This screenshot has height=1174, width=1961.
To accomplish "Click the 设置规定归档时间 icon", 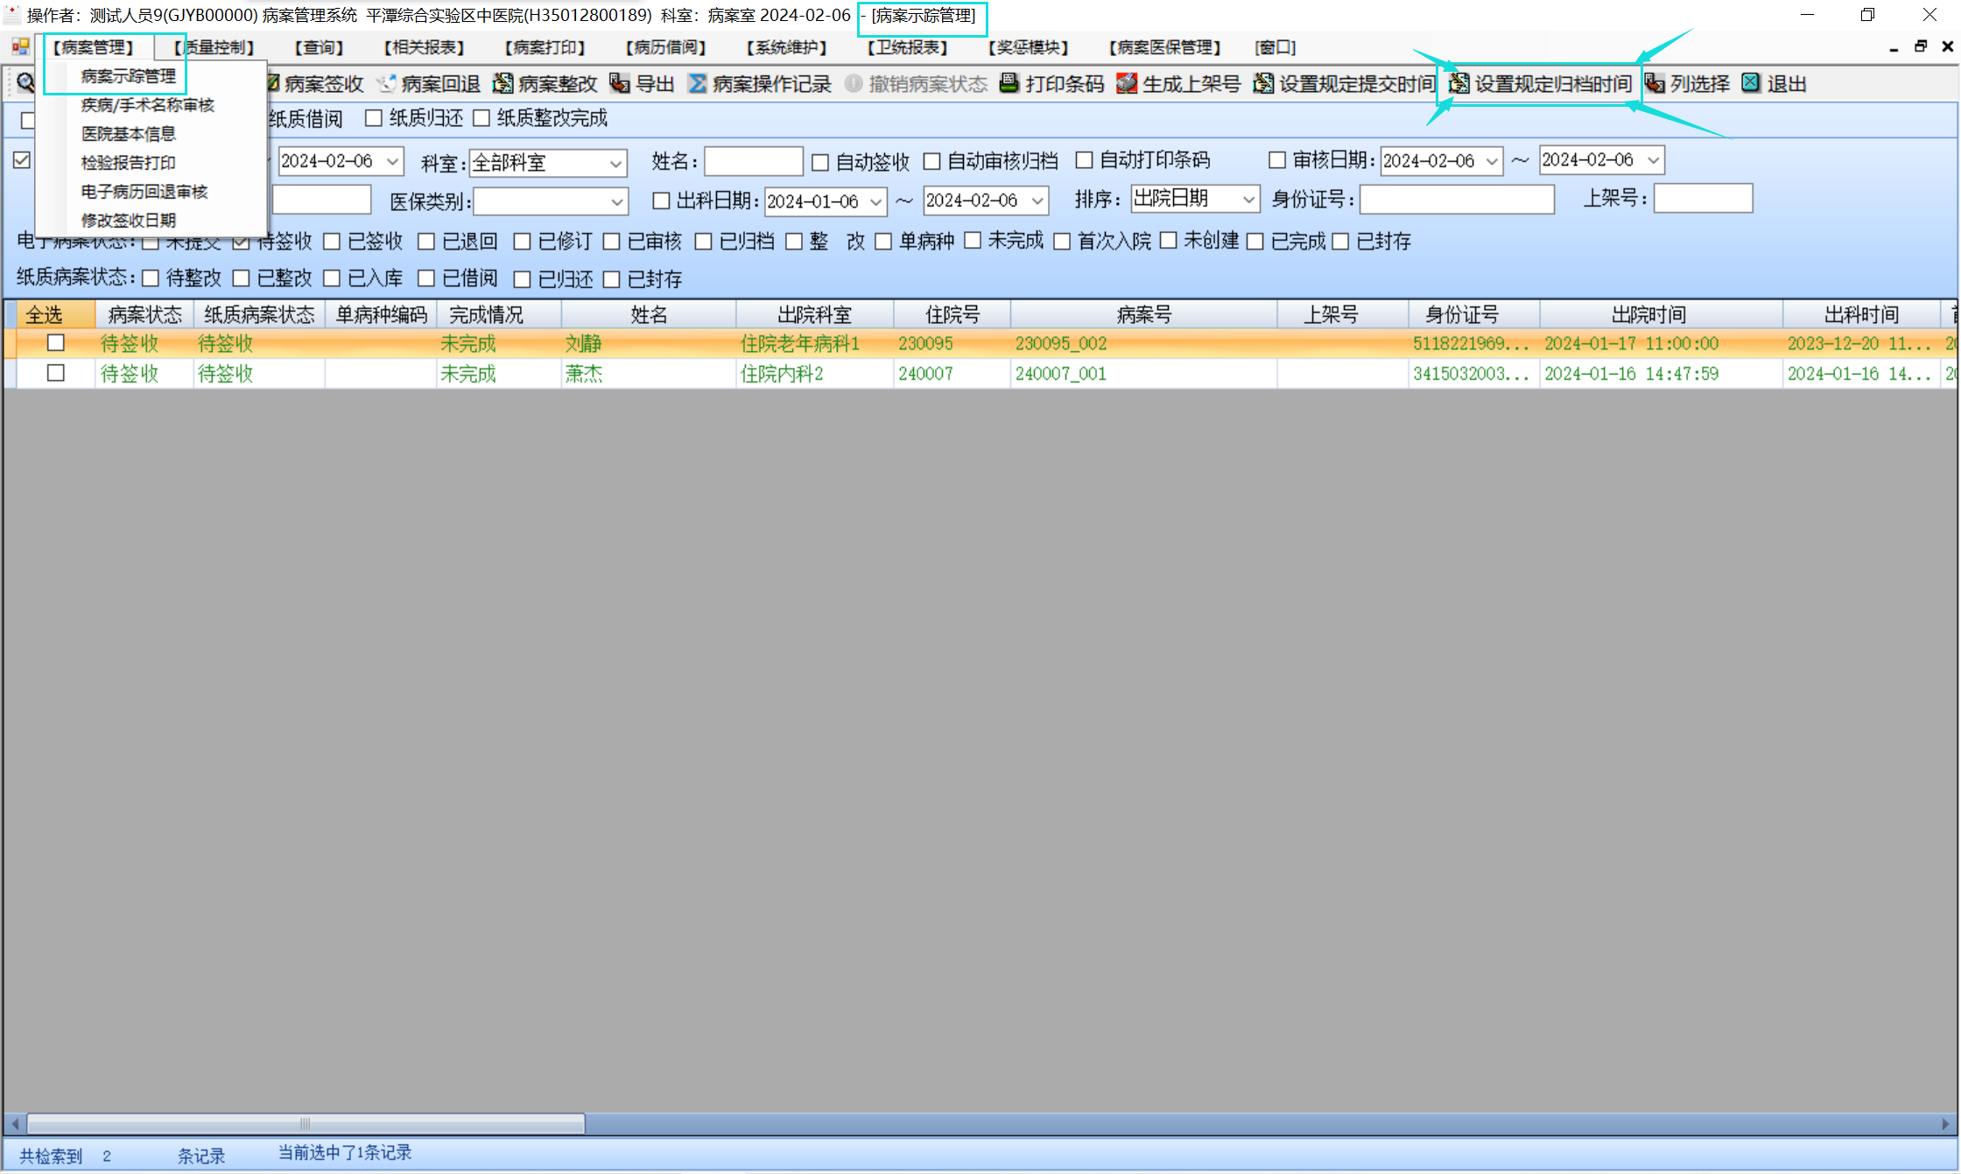I will (x=1459, y=83).
